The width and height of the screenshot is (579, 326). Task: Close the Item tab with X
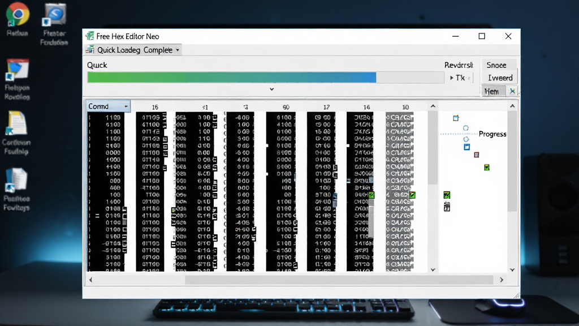pos(512,91)
